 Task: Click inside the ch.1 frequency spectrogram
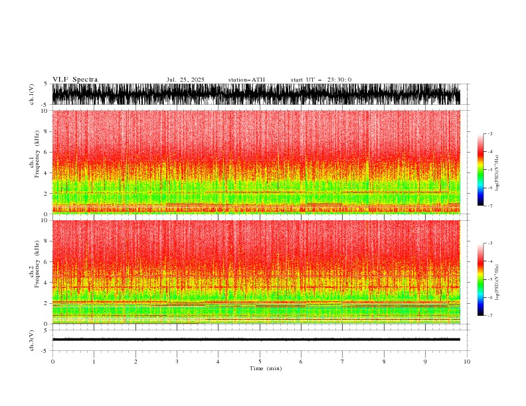tap(256, 162)
